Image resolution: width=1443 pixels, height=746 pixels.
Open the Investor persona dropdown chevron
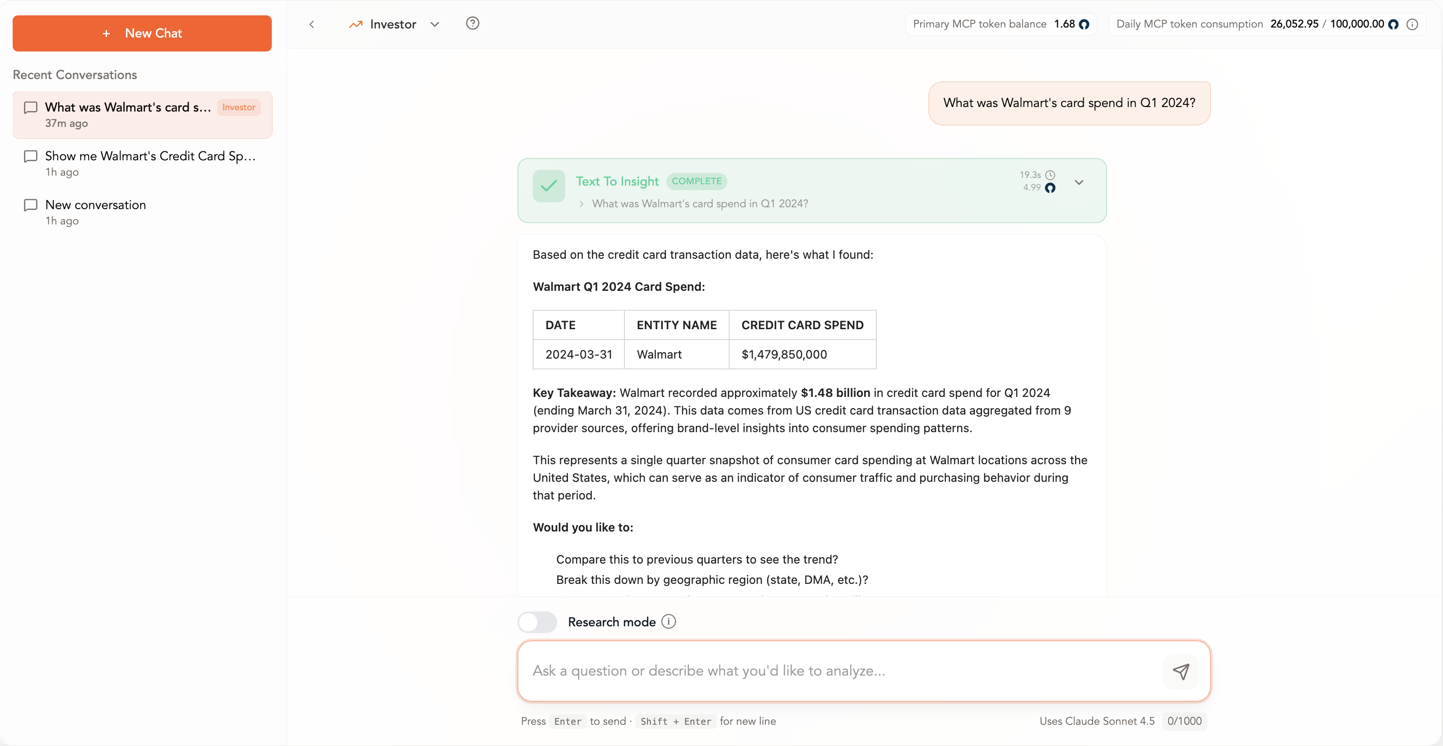(x=435, y=24)
